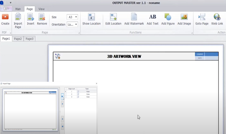This screenshot has height=134, width=226.
Task: Open the page Size dropdown
Action: (72, 17)
